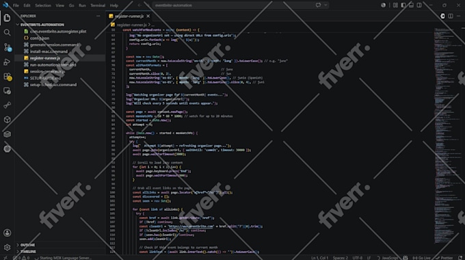Viewport: 465px width, 260px height.
Task: Click the chat icon in the title bar
Action: 318,5
